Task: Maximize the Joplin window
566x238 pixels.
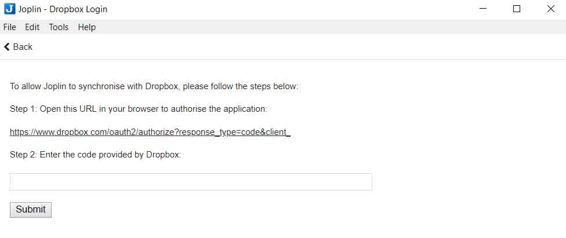Action: click(517, 9)
